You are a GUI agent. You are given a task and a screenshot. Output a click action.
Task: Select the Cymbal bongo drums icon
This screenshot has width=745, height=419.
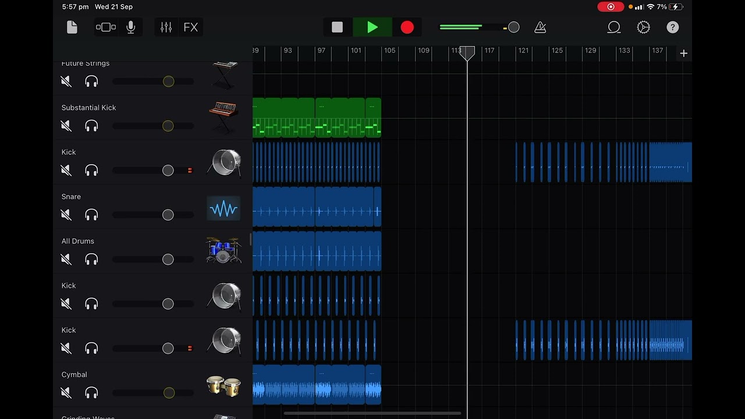(223, 386)
